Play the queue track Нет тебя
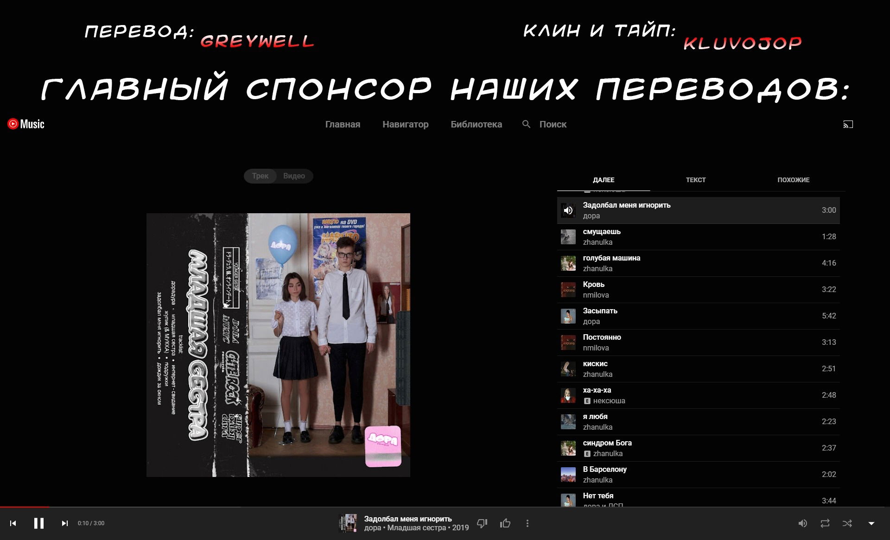 (x=699, y=497)
